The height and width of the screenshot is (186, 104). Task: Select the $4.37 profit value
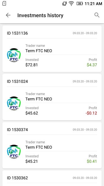(92, 65)
